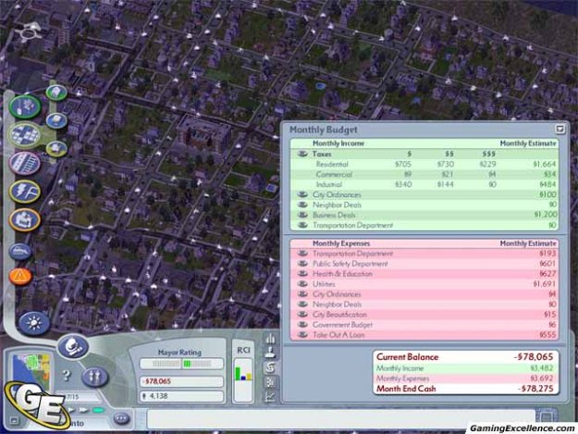
Task: Click the small icon below the mini map
Action: tap(15, 420)
